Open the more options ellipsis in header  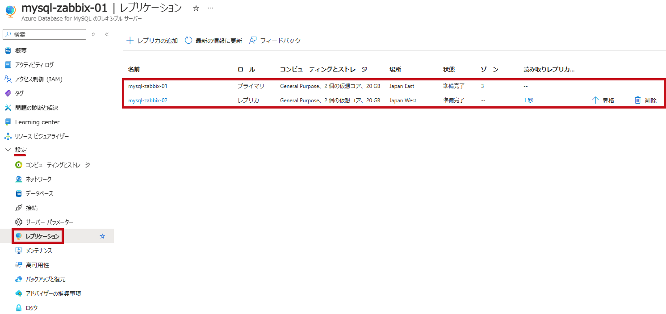pyautogui.click(x=210, y=8)
